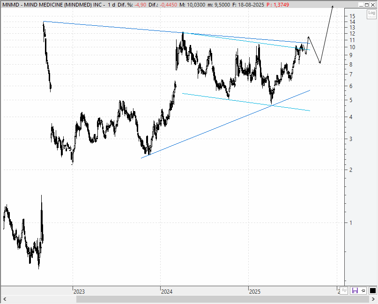Click the '1 d' timeframe label
The height and width of the screenshot is (304, 378).
[x=111, y=5]
